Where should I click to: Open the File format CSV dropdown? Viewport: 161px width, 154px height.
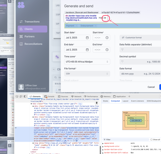click(x=87, y=74)
